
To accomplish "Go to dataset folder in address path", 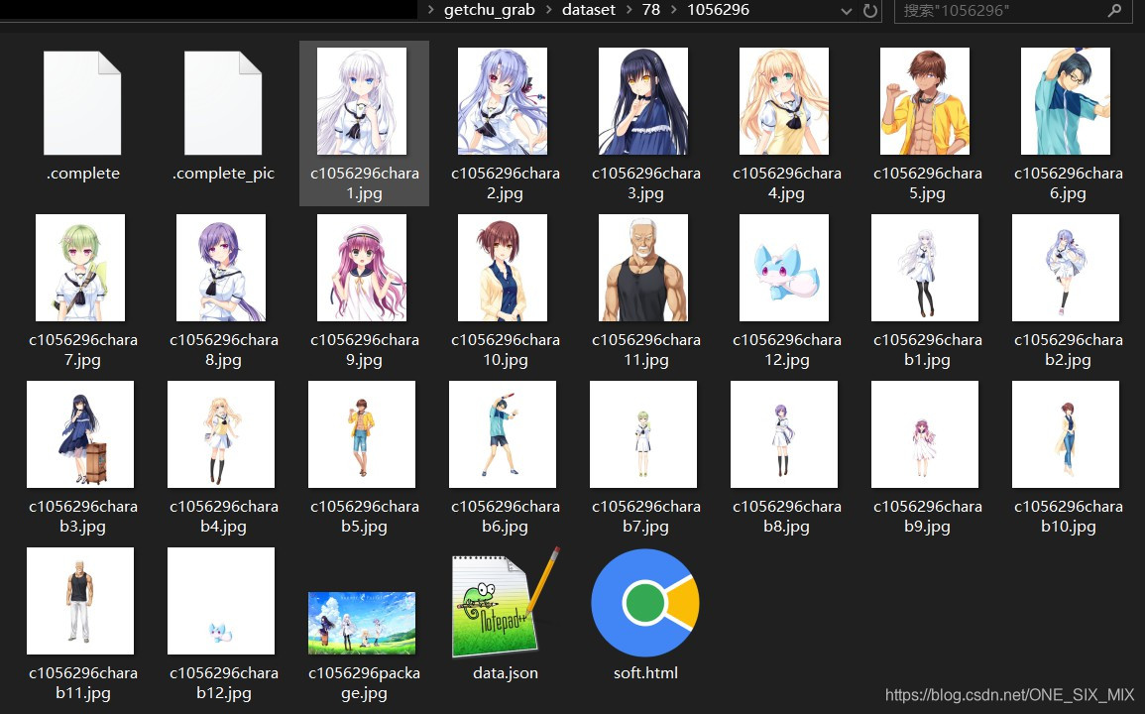I will [589, 10].
